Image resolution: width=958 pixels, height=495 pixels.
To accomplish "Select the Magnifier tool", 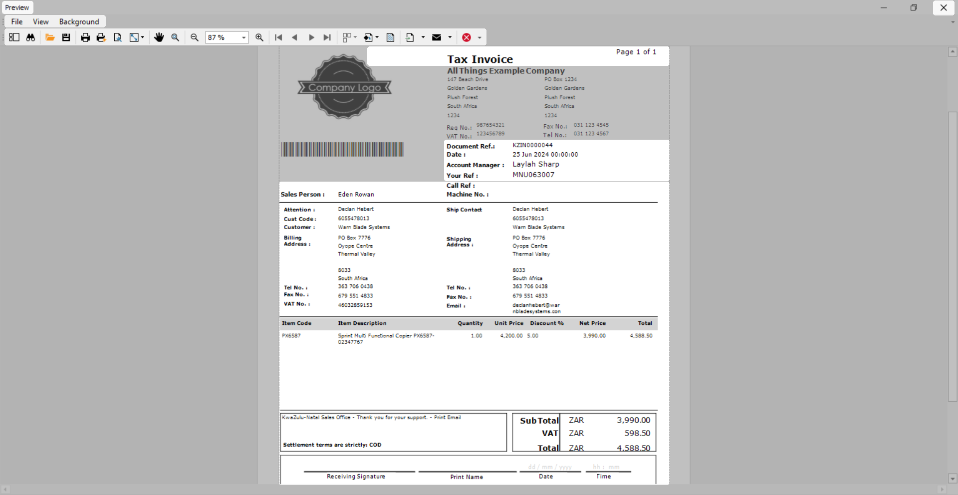I will 175,37.
